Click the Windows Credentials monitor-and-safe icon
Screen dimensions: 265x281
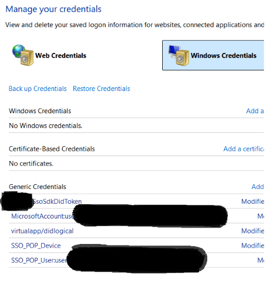click(x=179, y=55)
